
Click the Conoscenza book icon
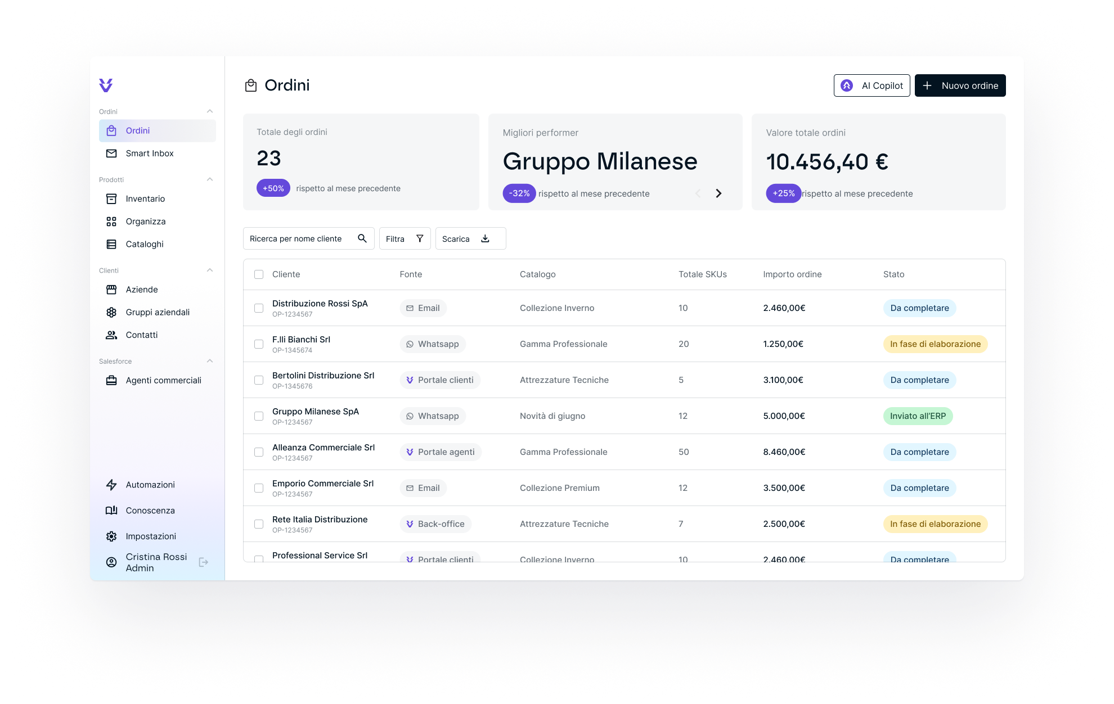(x=111, y=511)
